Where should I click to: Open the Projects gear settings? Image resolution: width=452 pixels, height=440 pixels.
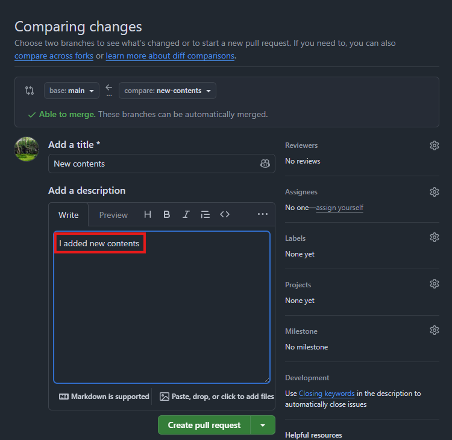435,284
